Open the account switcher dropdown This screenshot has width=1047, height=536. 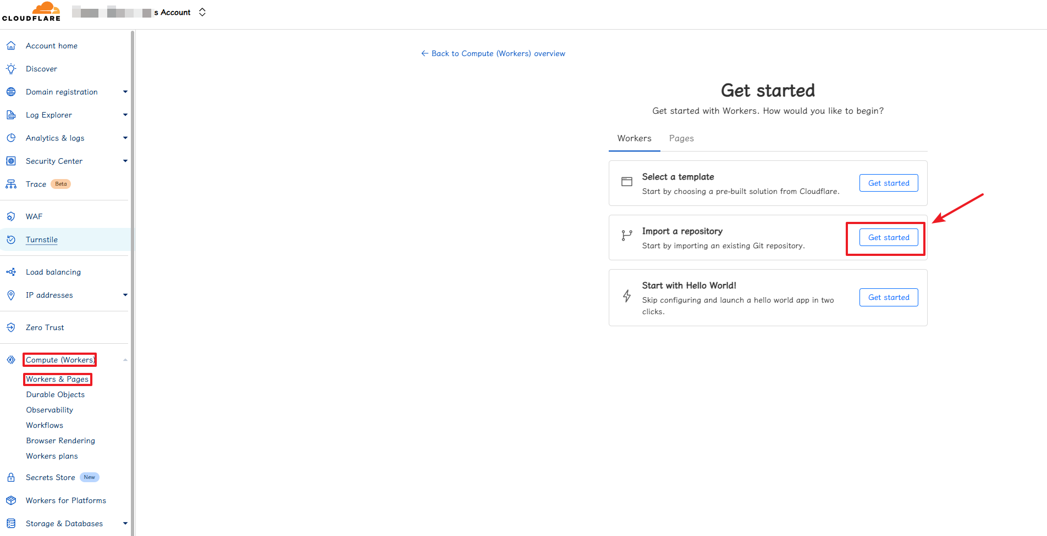(202, 12)
